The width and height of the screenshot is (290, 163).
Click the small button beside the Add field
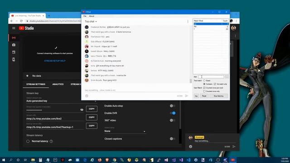click(x=227, y=77)
